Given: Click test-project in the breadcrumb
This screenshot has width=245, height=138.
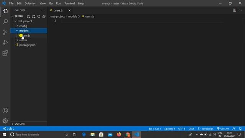Looking at the screenshot, I should (57, 16).
